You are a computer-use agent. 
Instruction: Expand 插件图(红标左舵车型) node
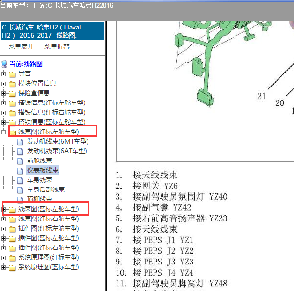tap(3, 229)
